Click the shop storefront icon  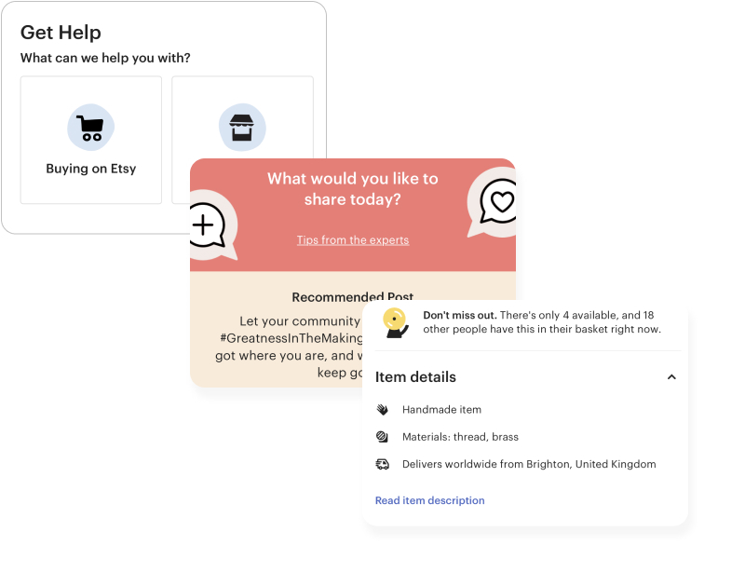(242, 128)
